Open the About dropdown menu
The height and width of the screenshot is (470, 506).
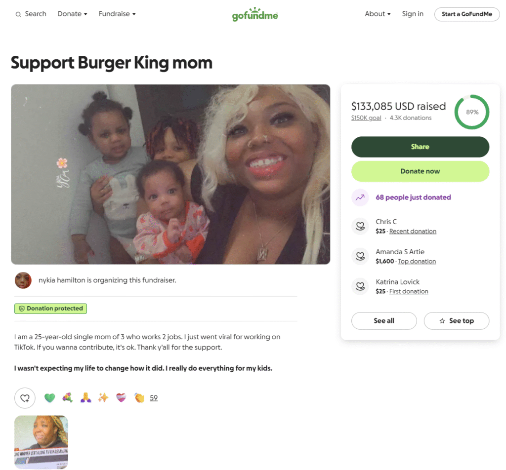pyautogui.click(x=378, y=14)
